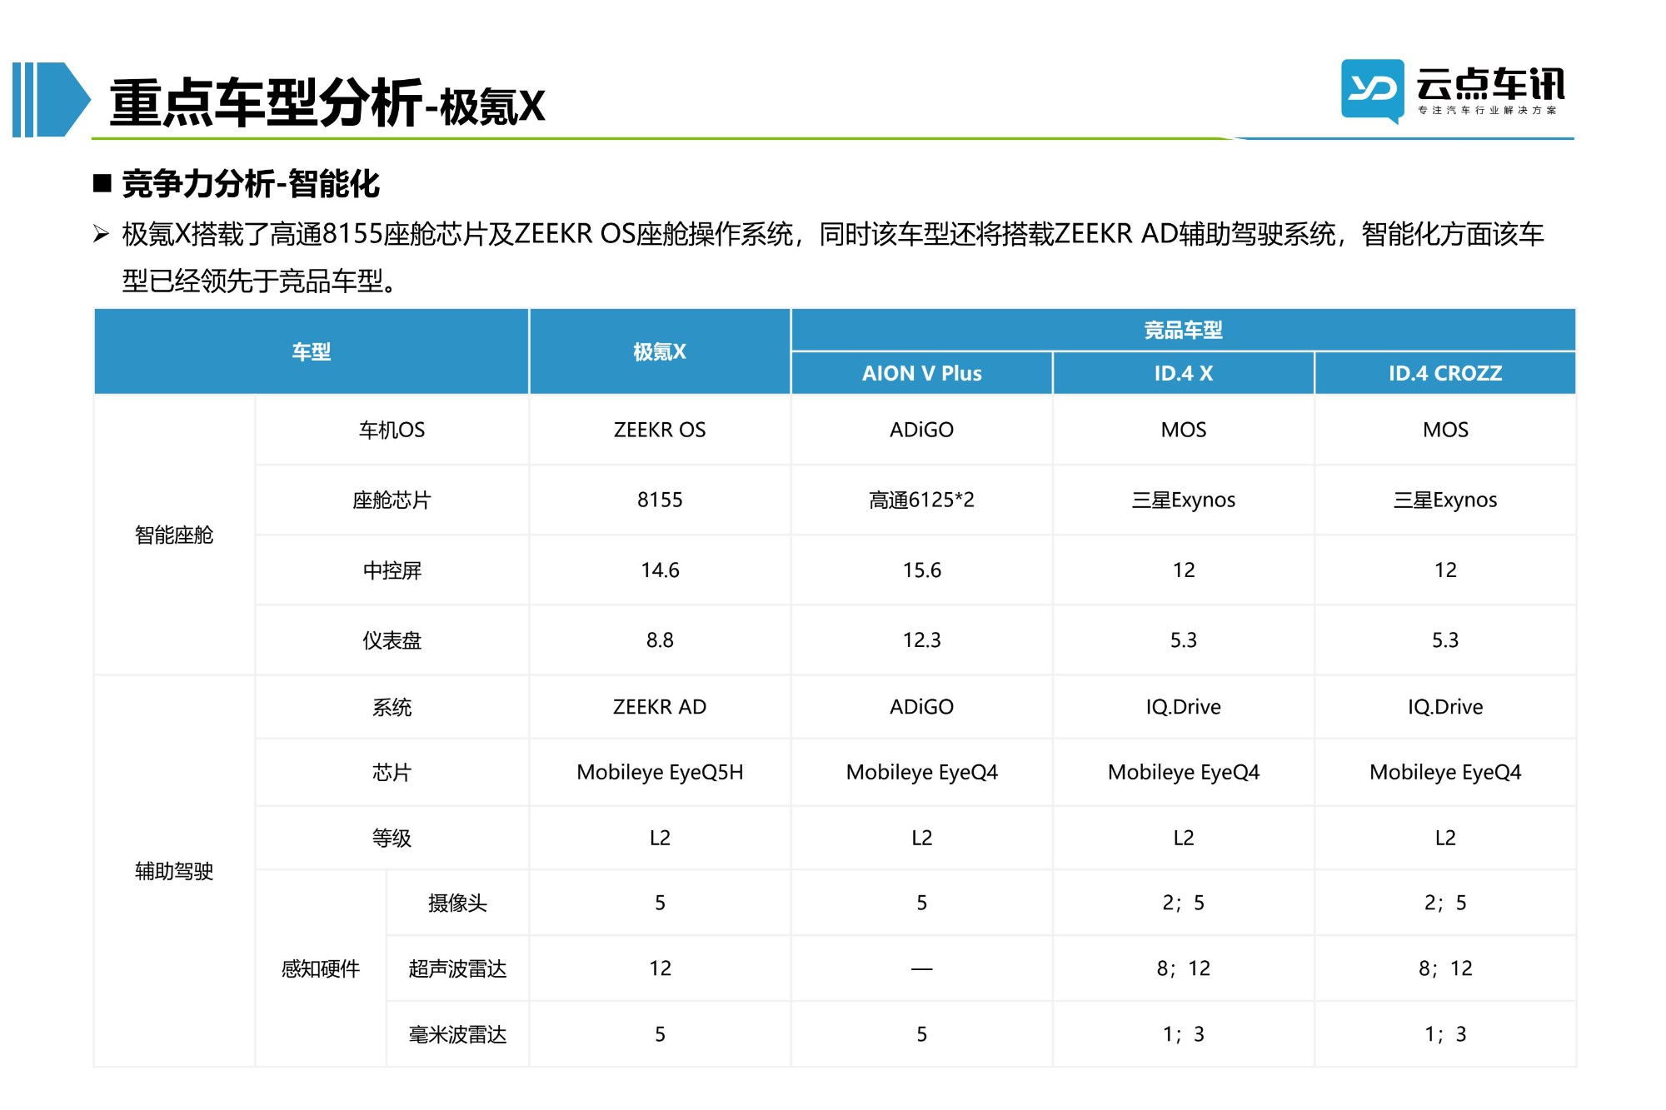The width and height of the screenshot is (1666, 1110).
Task: Click L2 in the 极氪X column
Action: click(x=660, y=838)
